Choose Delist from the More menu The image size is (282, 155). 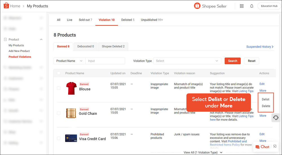265,99
